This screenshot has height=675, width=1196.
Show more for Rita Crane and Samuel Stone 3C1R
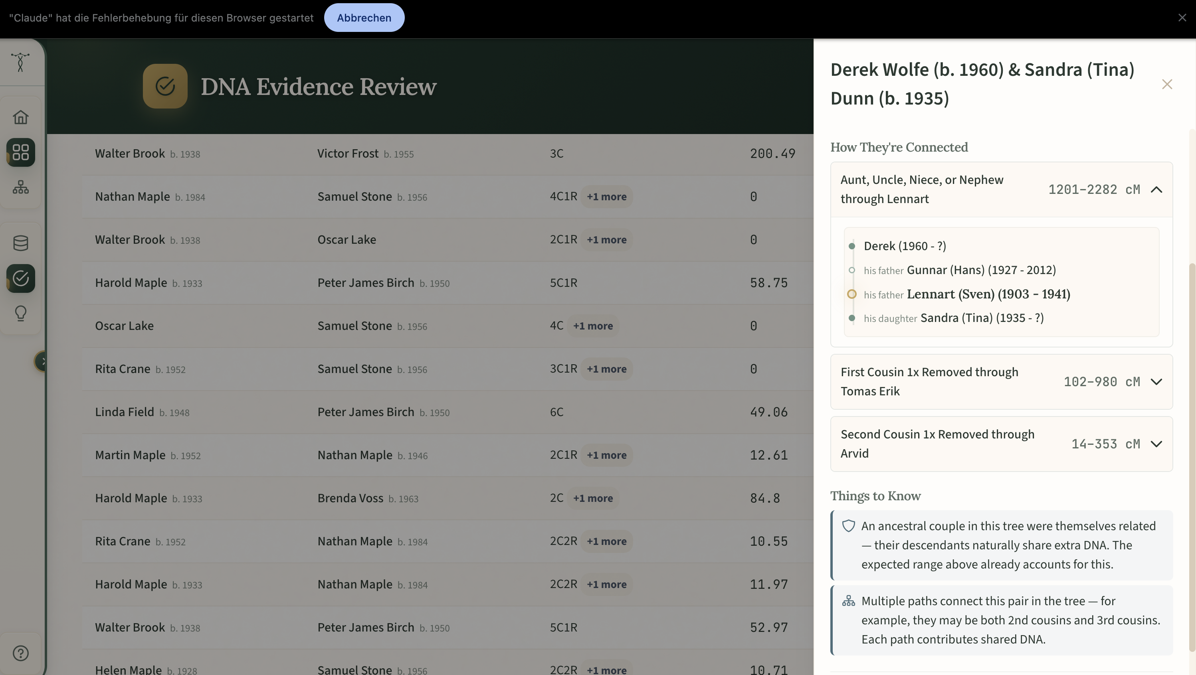coord(606,369)
